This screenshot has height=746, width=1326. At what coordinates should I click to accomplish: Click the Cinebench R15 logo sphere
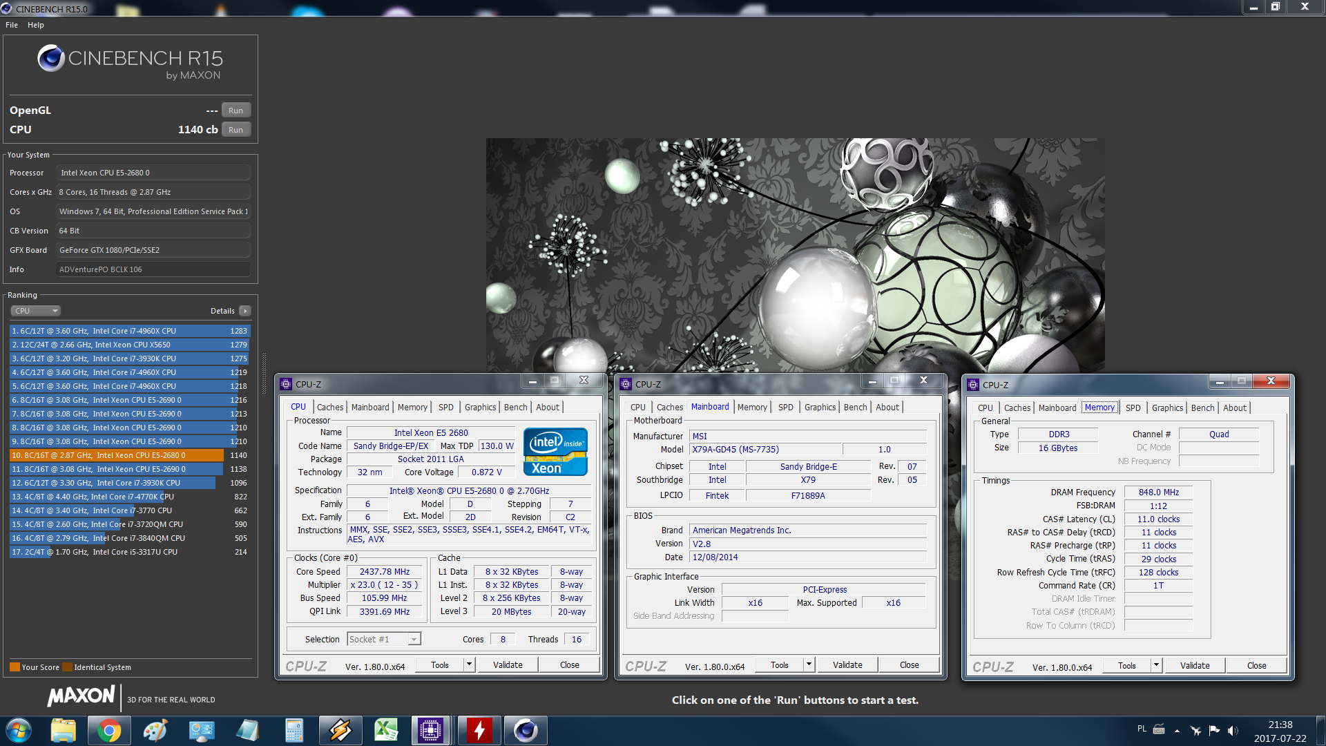click(x=51, y=59)
